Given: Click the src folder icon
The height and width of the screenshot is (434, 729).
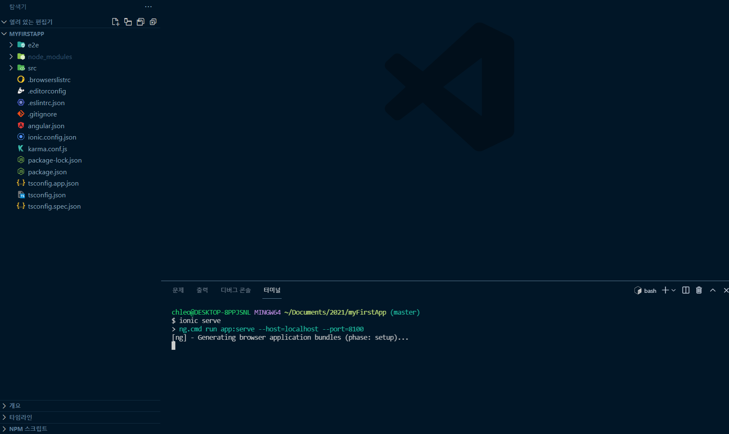Looking at the screenshot, I should click(21, 68).
